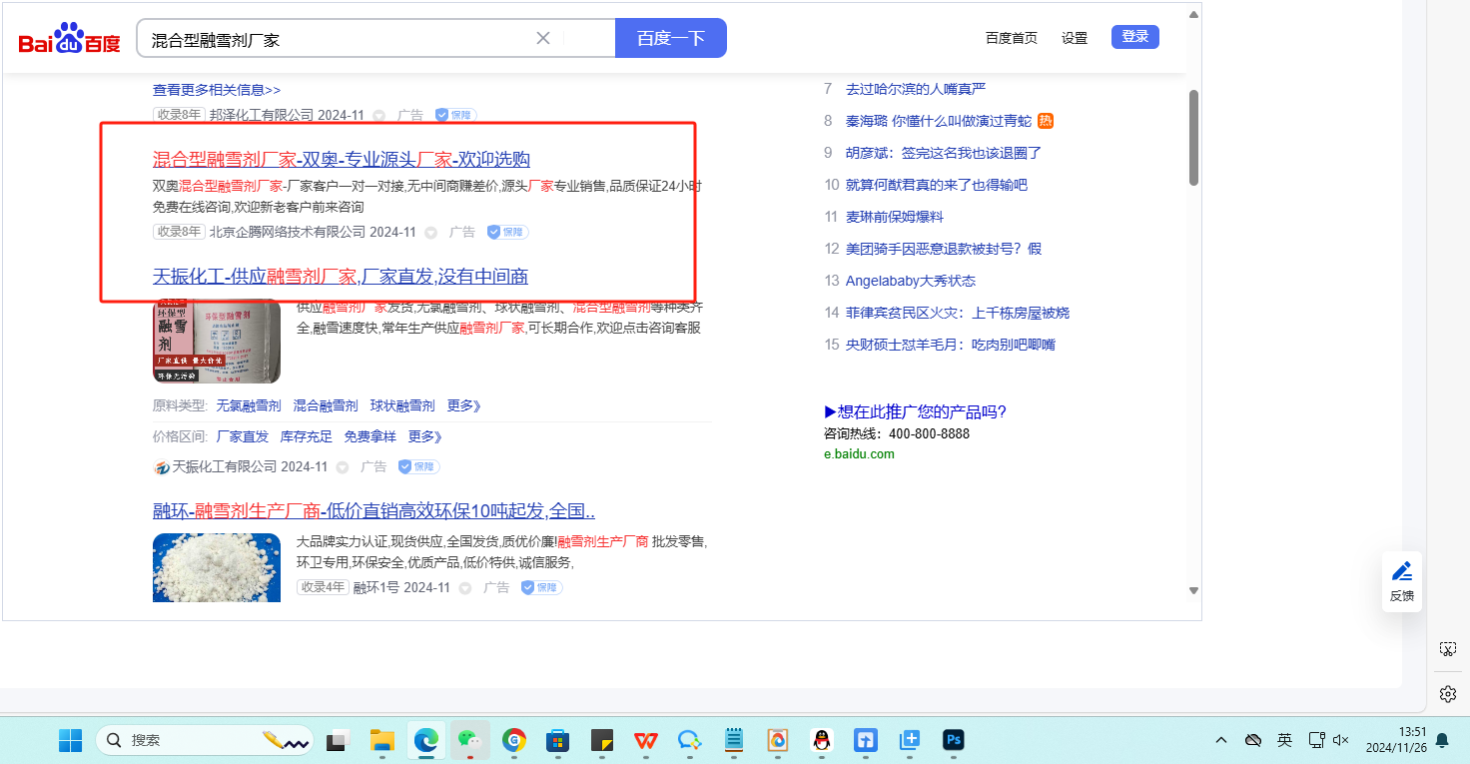Expand 更多 in the 价格区间 row
This screenshot has width=1470, height=764.
pyautogui.click(x=424, y=436)
